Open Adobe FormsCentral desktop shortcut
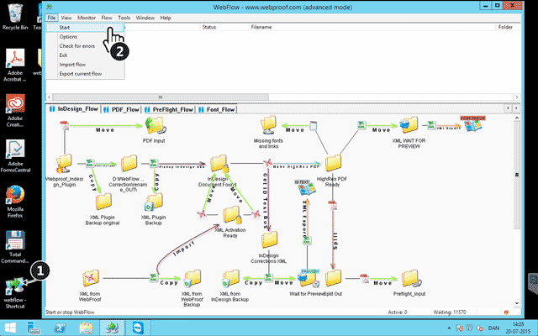Screen dimensions: 538x336 click(x=15, y=156)
